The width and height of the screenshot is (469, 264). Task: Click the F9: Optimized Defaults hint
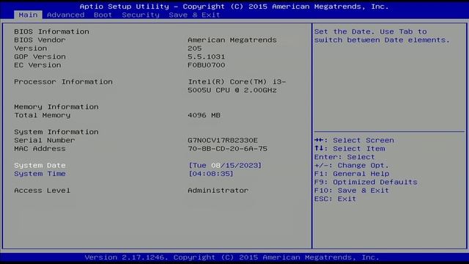point(366,182)
